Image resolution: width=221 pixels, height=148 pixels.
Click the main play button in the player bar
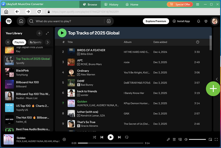pos(110,137)
